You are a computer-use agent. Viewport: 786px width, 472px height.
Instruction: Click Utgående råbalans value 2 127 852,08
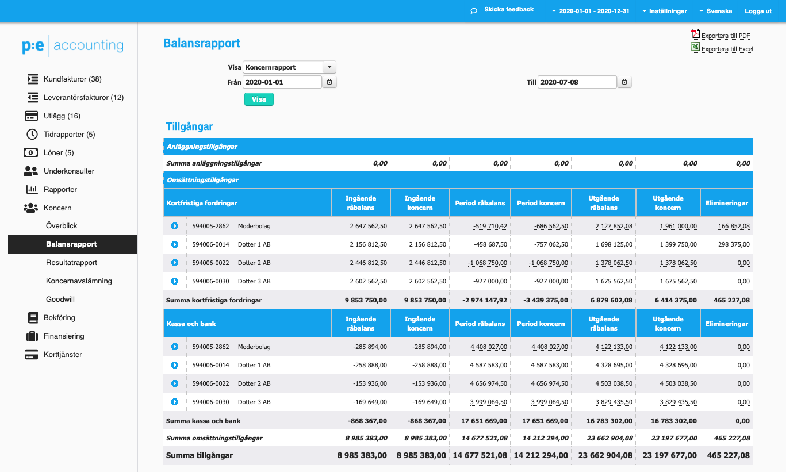click(x=614, y=227)
